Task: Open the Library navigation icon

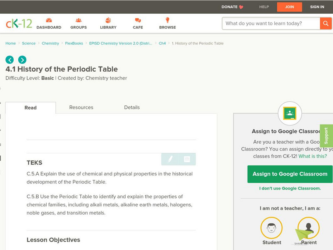Action: tap(108, 20)
